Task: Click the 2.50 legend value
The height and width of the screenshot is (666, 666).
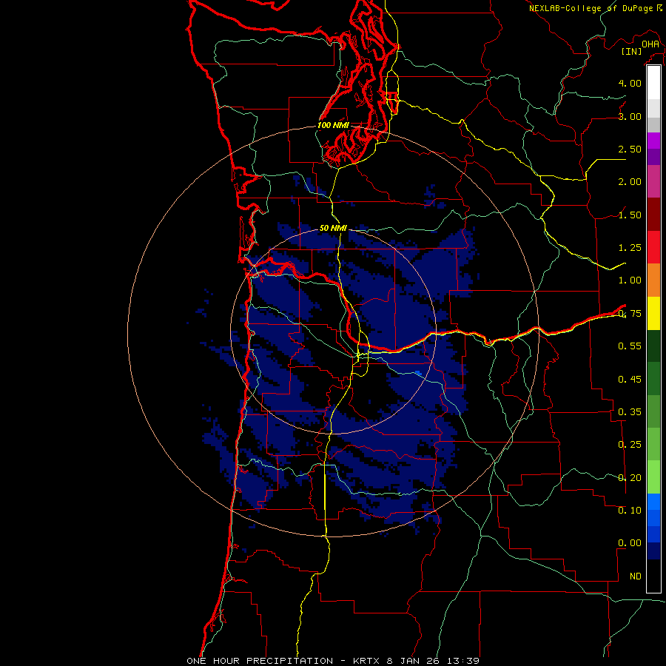Action: tap(630, 149)
